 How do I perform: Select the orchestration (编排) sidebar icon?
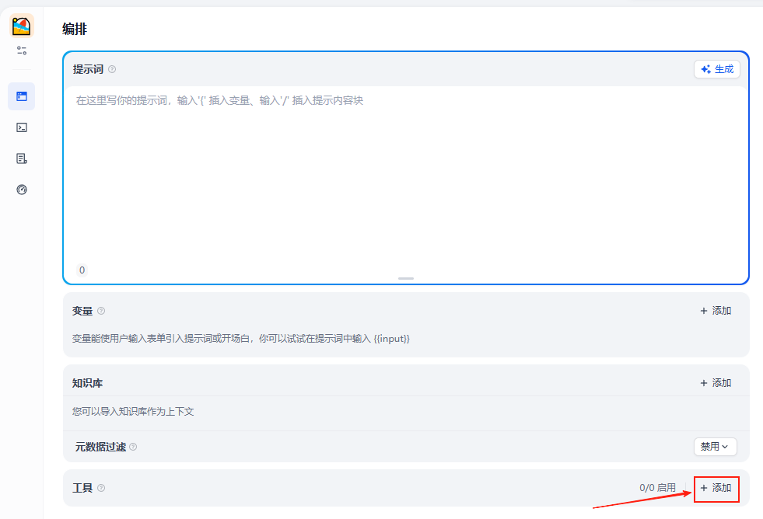22,96
